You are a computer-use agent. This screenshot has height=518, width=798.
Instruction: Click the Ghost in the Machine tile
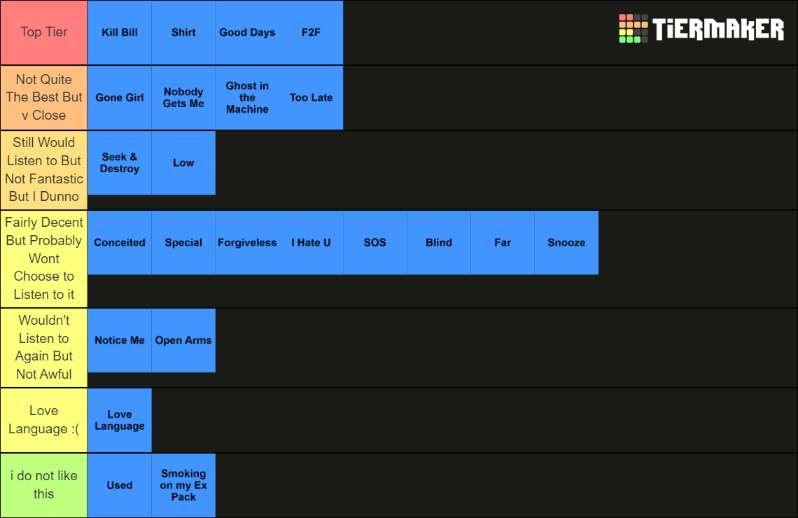pos(247,98)
